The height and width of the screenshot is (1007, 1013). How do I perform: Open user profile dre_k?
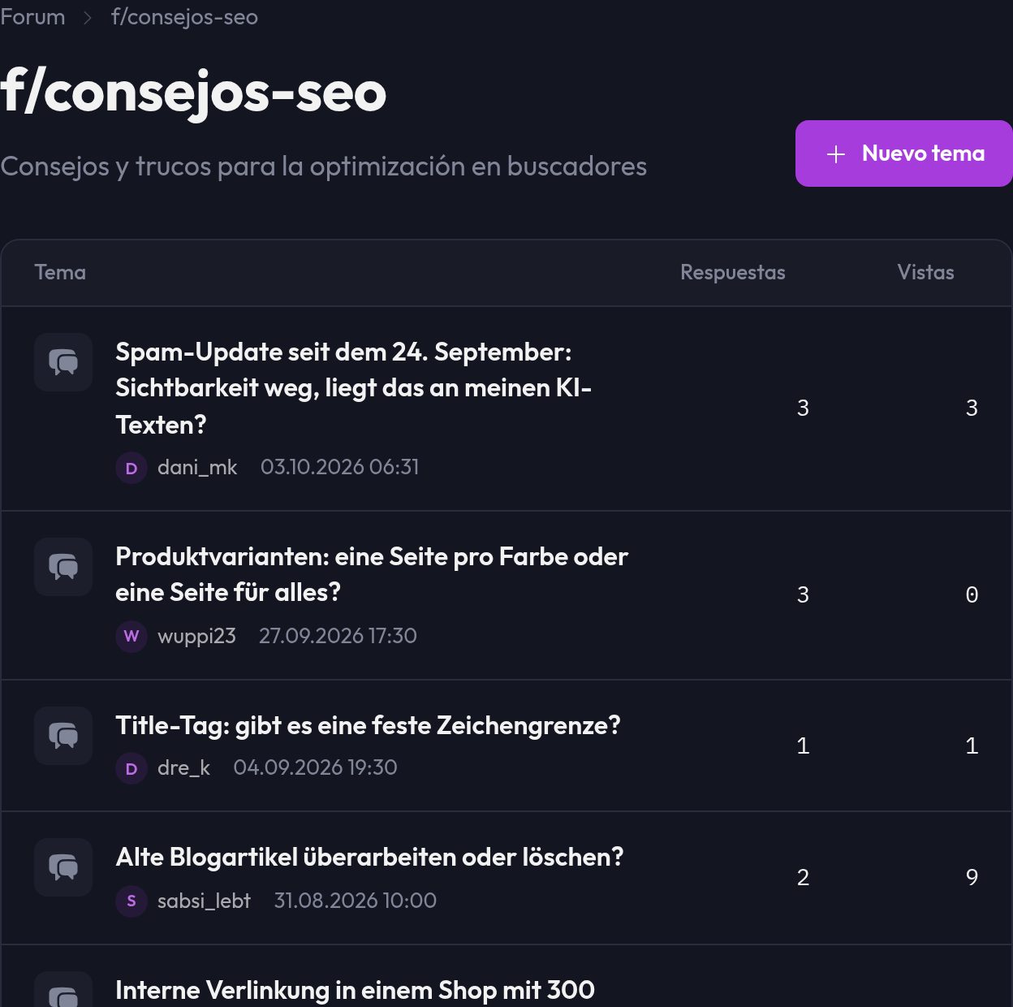pyautogui.click(x=183, y=767)
